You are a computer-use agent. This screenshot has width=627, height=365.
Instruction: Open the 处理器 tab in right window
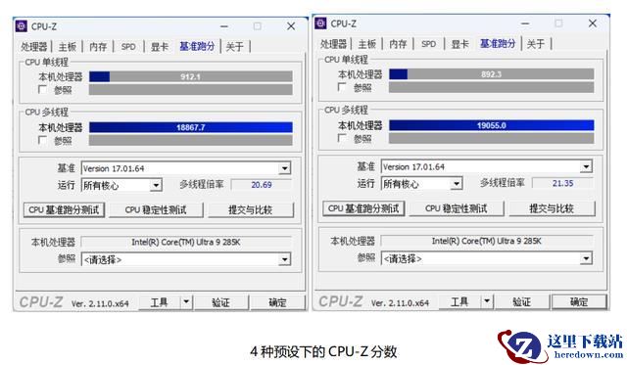click(333, 44)
